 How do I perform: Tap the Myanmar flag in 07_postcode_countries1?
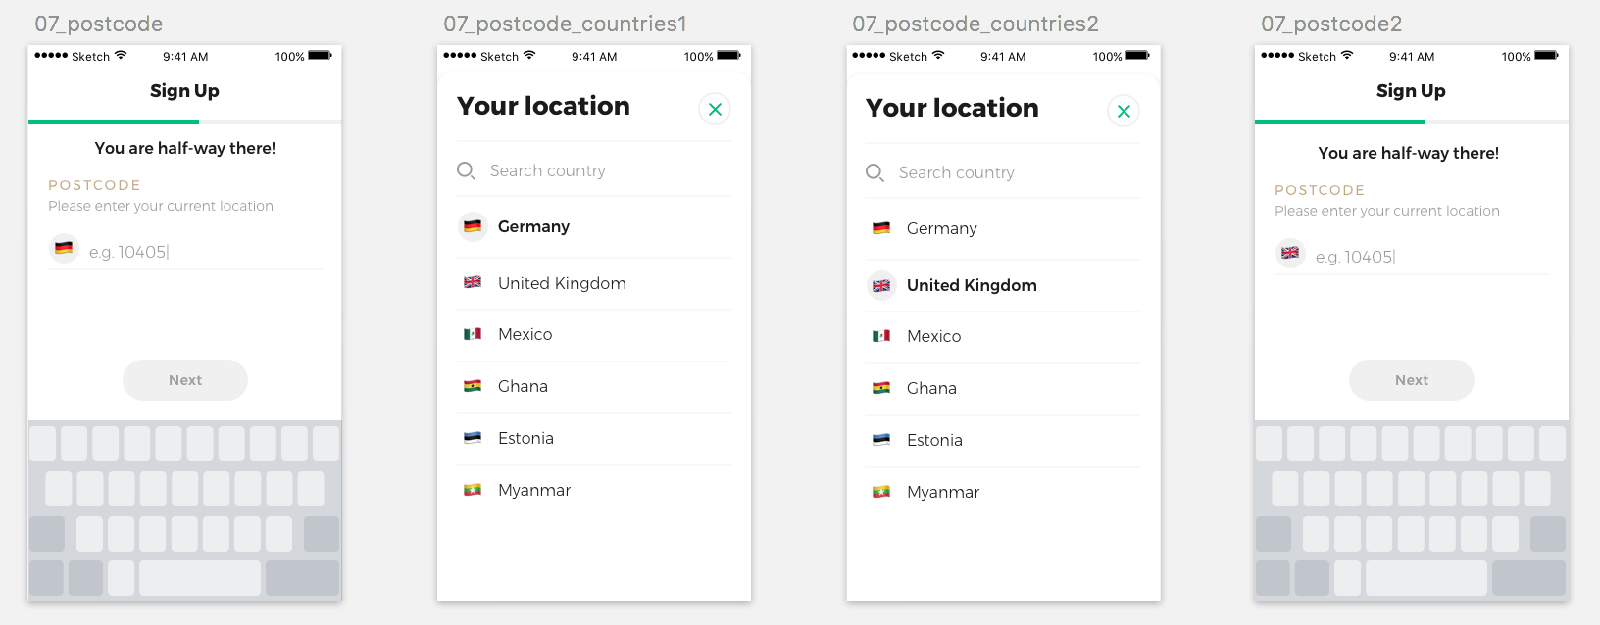coord(473,490)
